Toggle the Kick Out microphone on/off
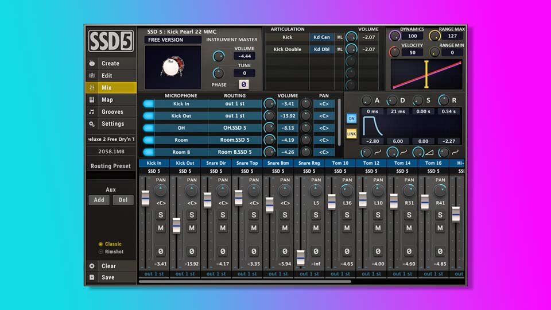 (x=148, y=115)
